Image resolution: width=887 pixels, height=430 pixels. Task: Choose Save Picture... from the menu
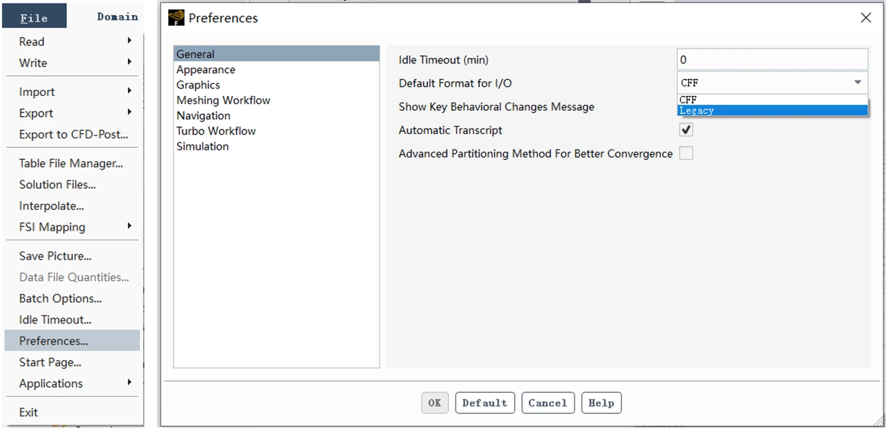(x=55, y=256)
